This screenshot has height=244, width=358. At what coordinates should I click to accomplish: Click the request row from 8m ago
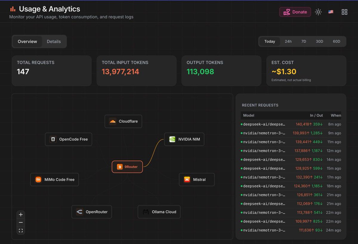coord(291,124)
